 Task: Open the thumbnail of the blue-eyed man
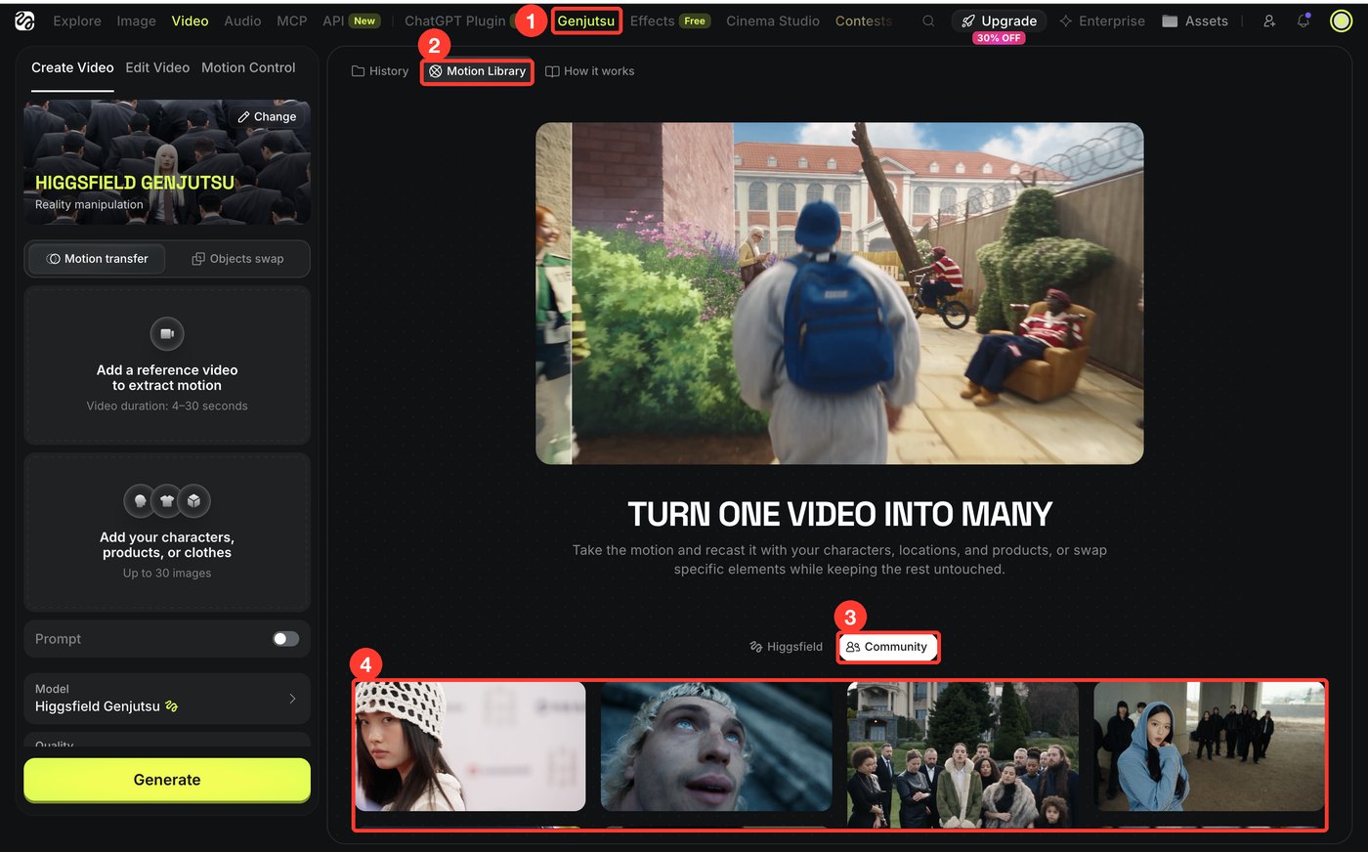pyautogui.click(x=716, y=746)
